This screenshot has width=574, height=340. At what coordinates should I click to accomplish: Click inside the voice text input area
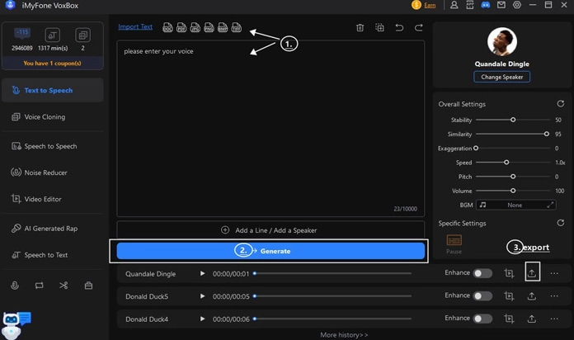pyautogui.click(x=271, y=128)
